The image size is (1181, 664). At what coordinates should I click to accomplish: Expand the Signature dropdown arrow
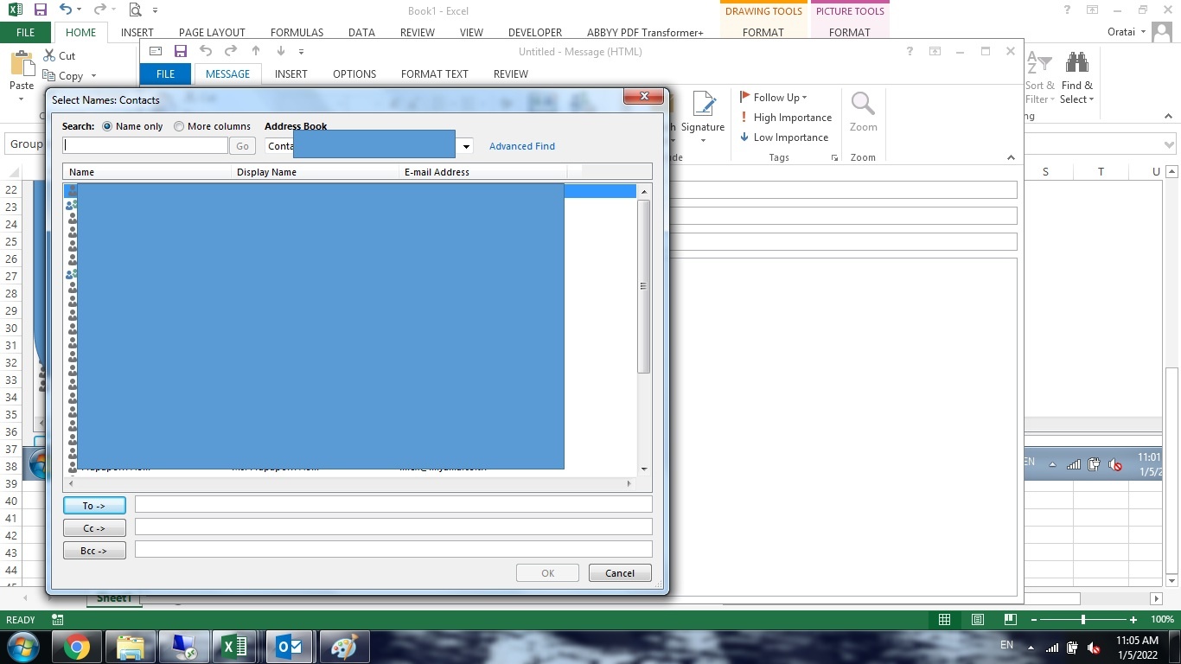tap(703, 141)
